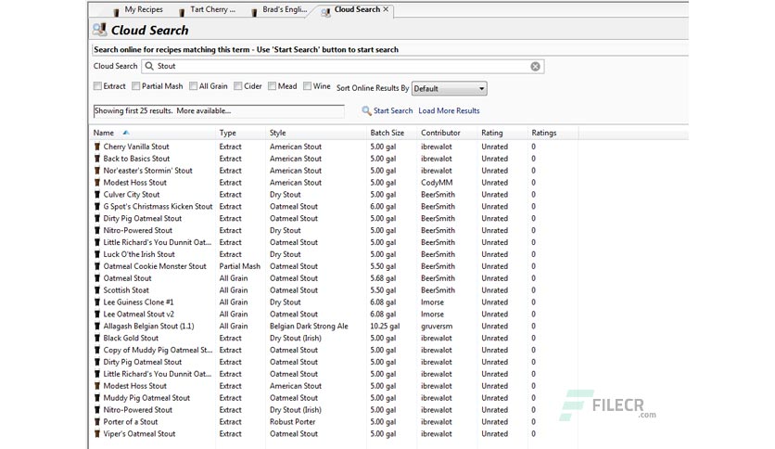Viewport: 775px width, 449px height.
Task: Click beer icon beside Culver City Stout
Action: point(97,195)
